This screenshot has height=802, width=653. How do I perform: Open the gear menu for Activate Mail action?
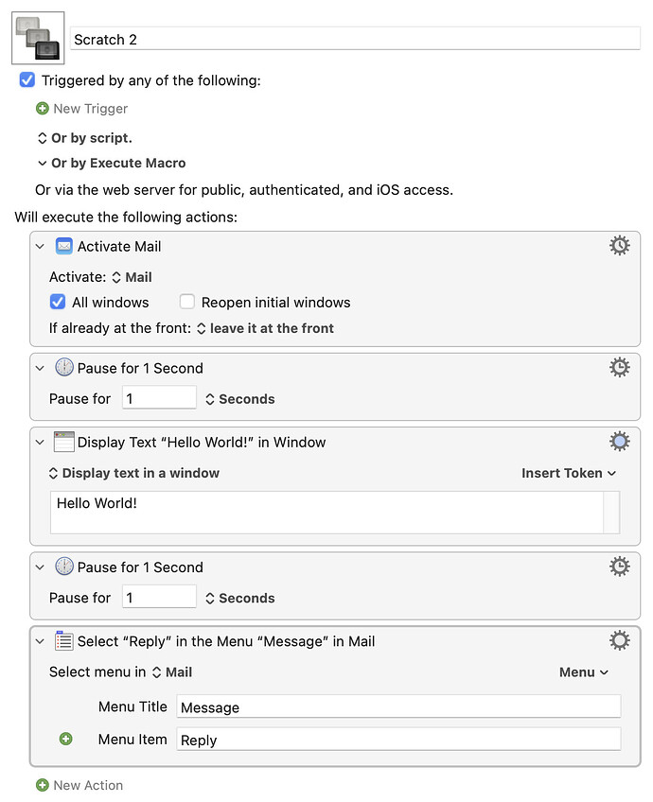(619, 246)
